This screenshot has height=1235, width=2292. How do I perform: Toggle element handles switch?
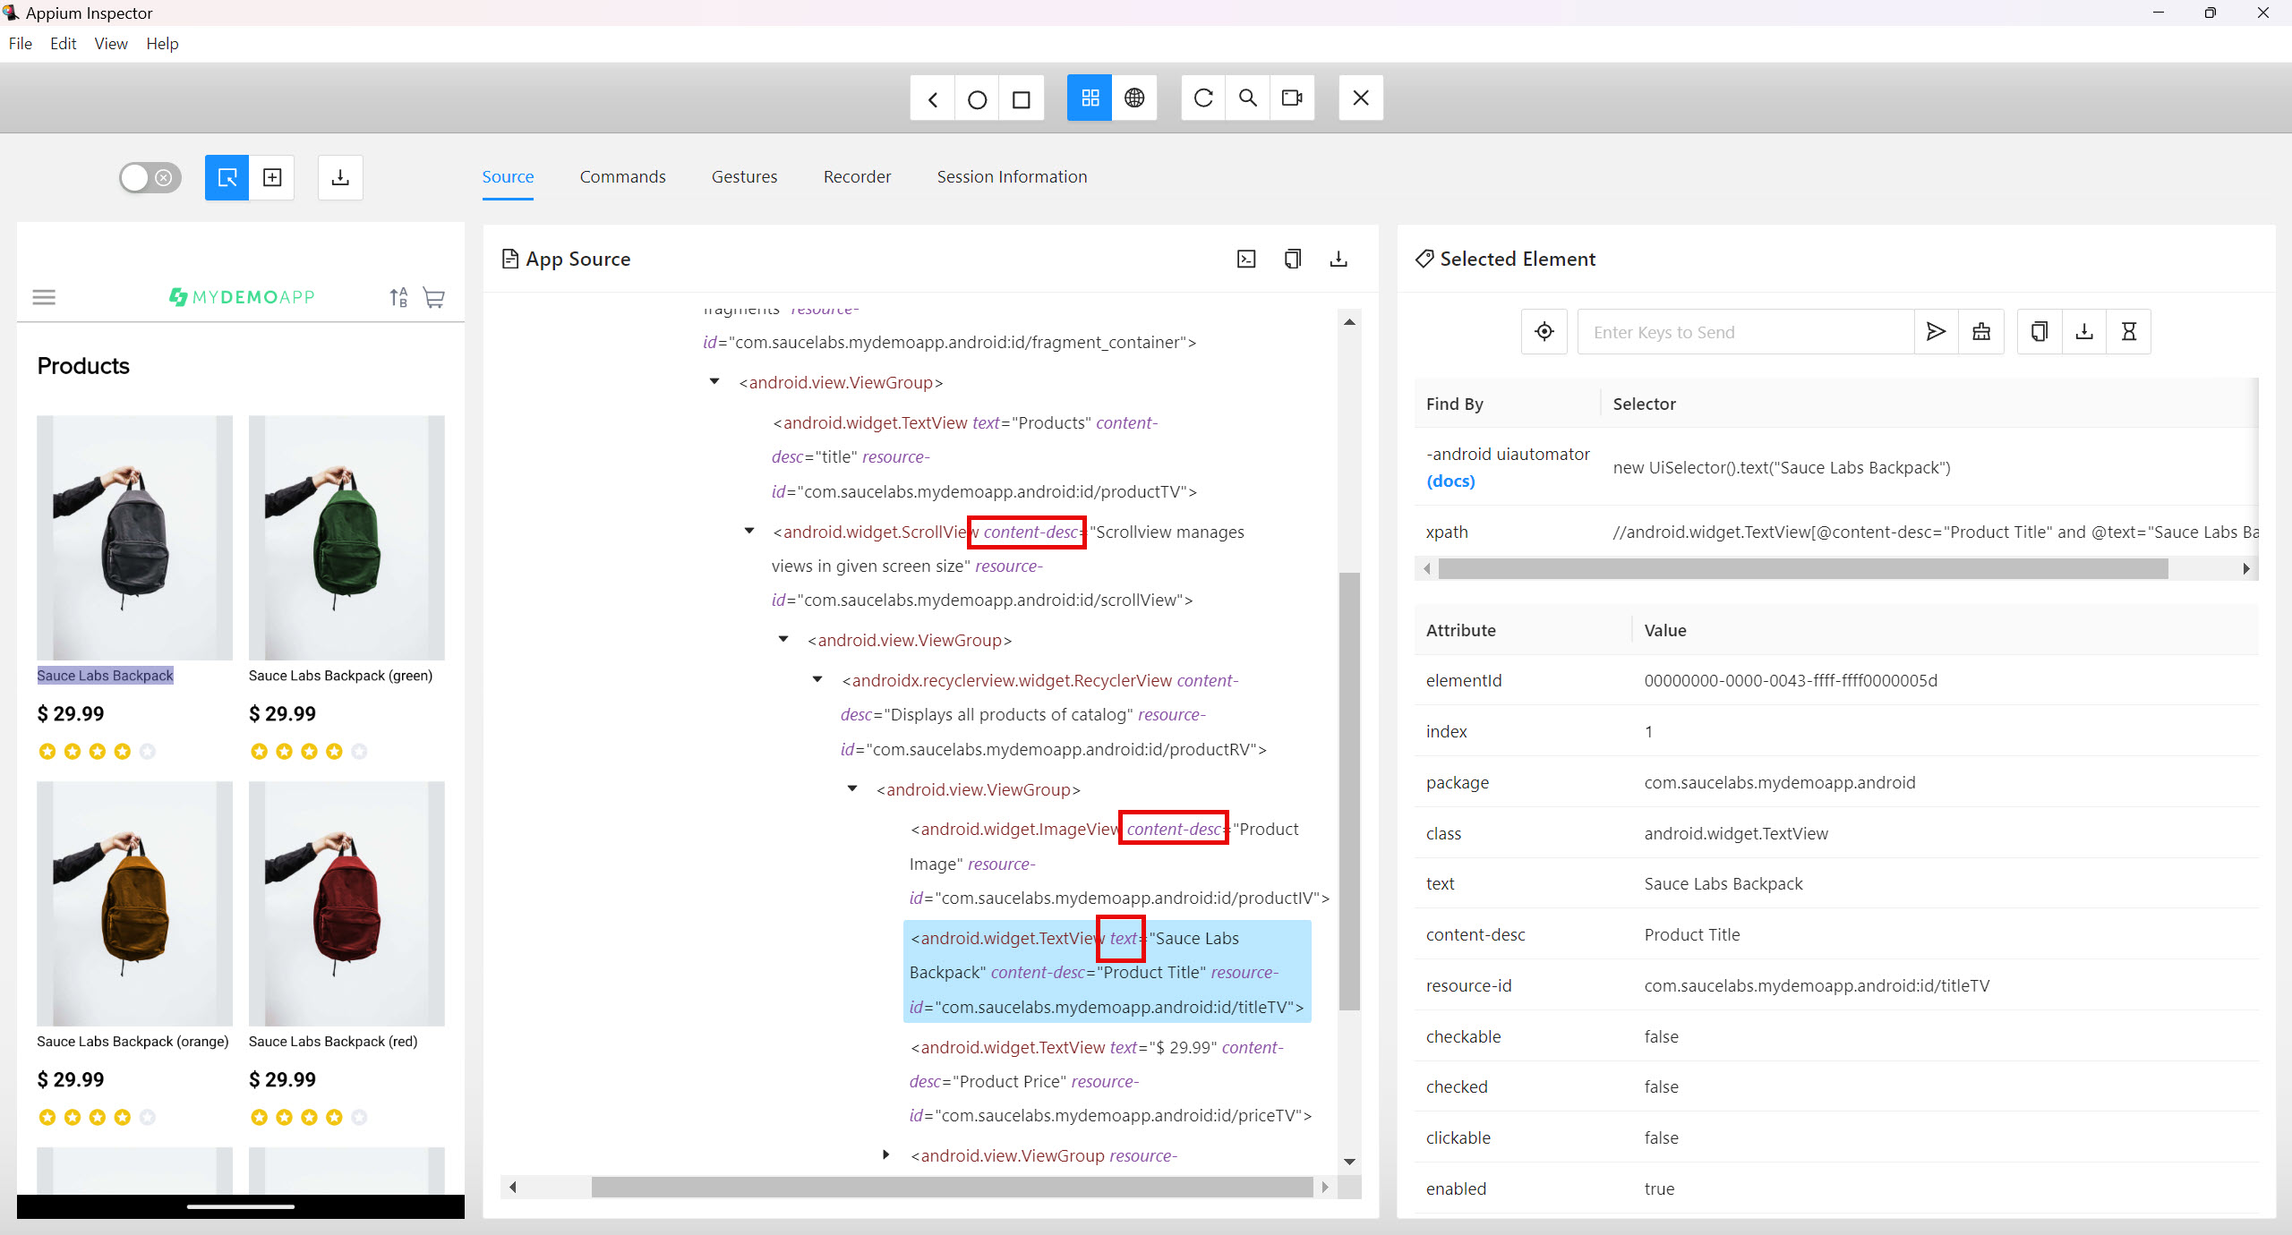click(x=150, y=177)
